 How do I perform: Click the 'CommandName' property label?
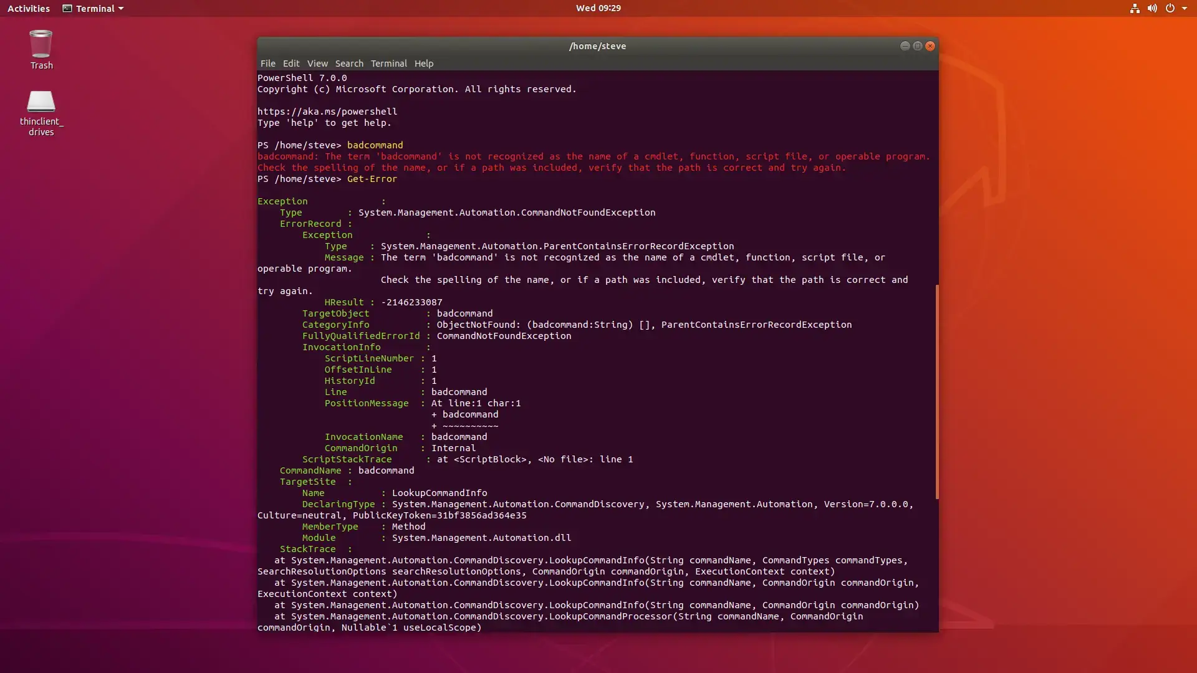tap(310, 470)
